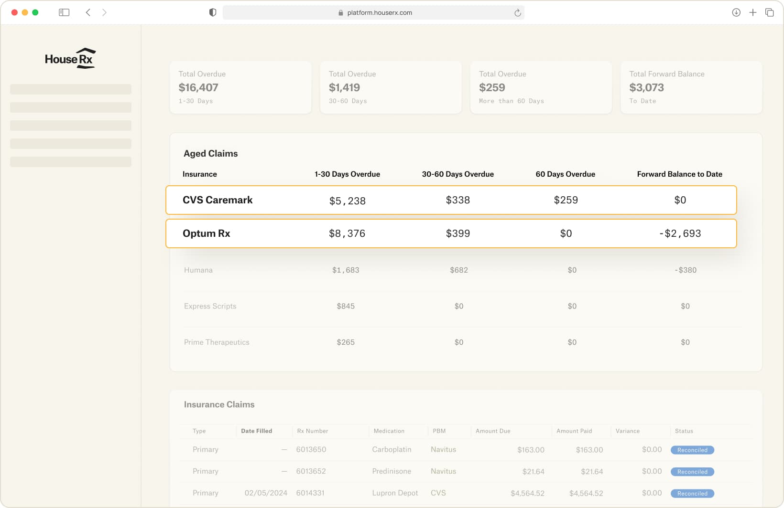Select the first sidebar navigation item
The width and height of the screenshot is (784, 508).
[71, 89]
